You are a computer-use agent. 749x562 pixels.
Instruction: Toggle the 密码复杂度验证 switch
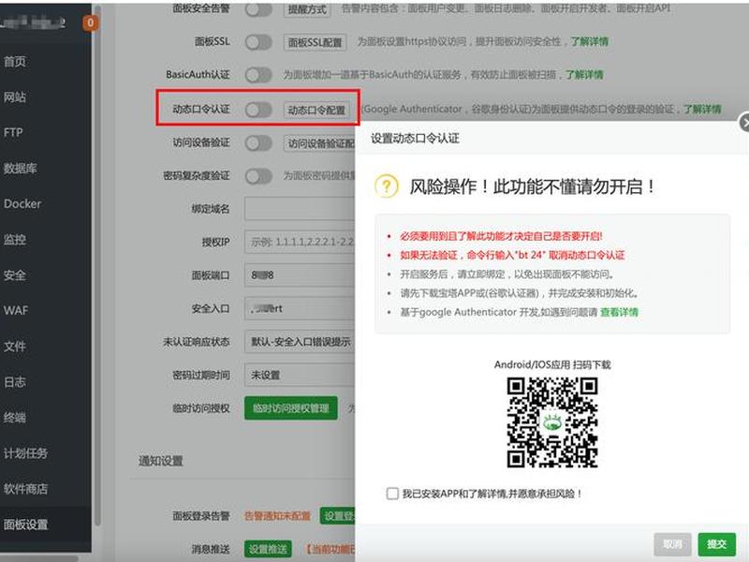point(258,176)
